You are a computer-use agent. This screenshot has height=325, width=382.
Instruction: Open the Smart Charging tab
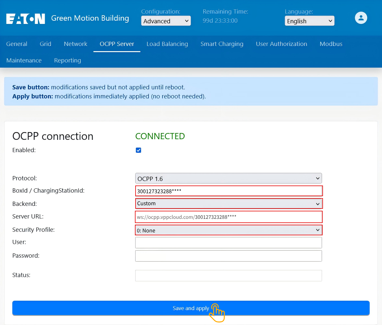pyautogui.click(x=222, y=44)
